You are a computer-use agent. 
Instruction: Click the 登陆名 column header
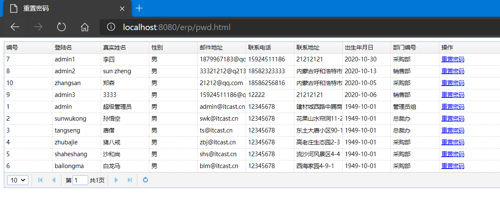click(x=76, y=48)
